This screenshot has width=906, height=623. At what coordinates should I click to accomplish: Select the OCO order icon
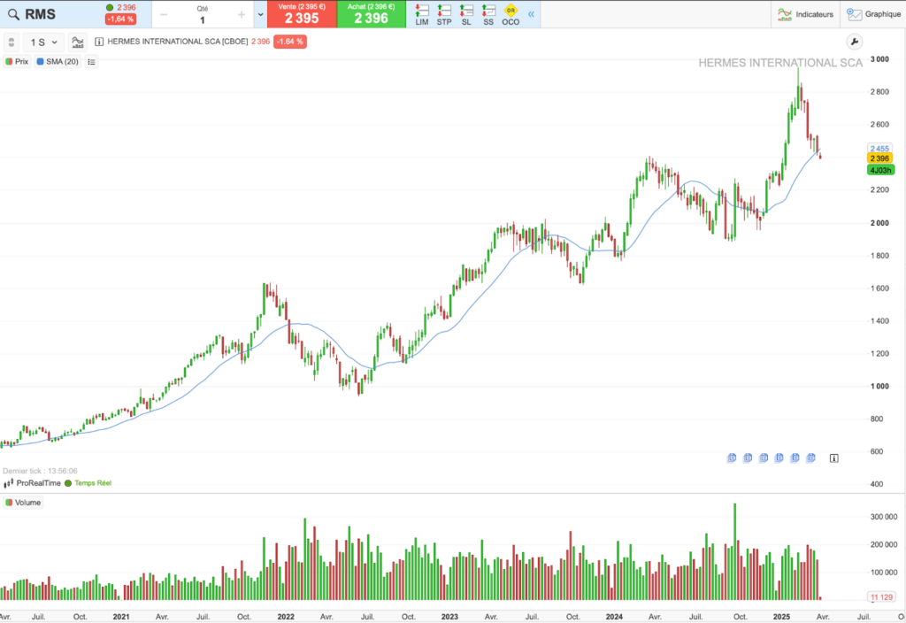[511, 14]
